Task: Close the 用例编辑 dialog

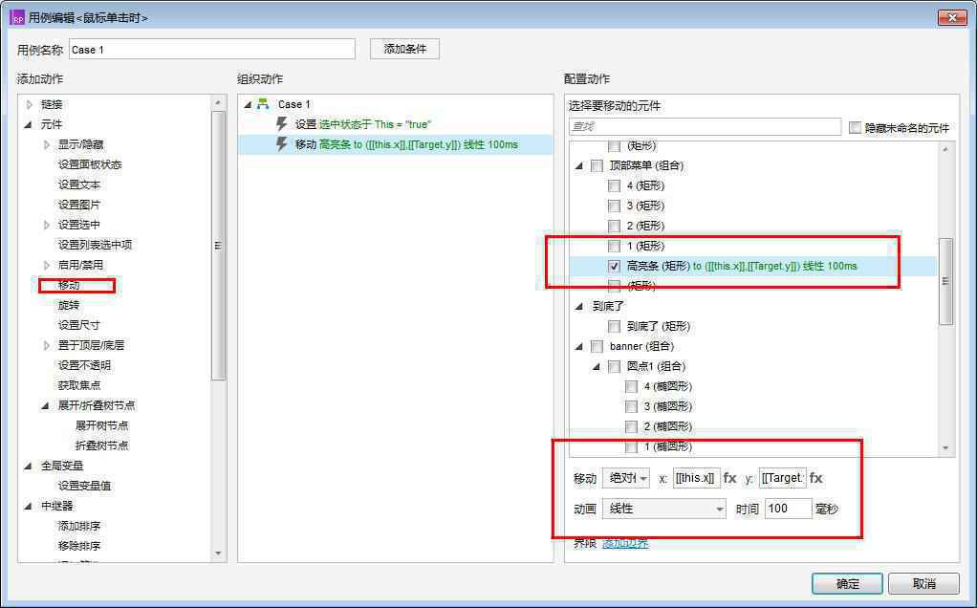Action: pyautogui.click(x=952, y=17)
